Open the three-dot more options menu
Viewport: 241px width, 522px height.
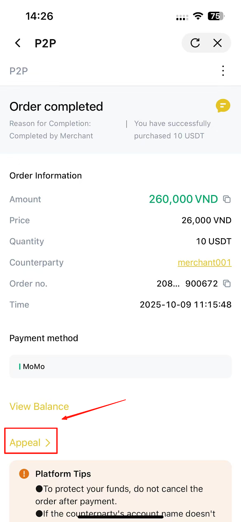[x=223, y=71]
